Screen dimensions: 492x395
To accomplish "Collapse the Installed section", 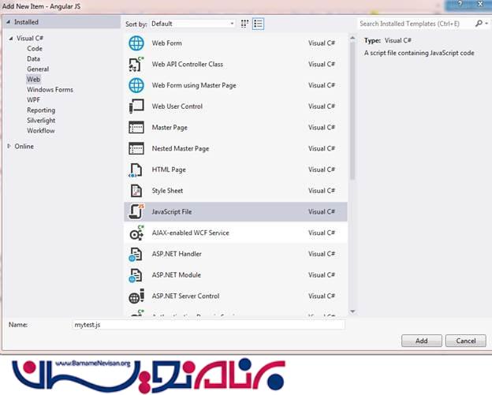I will 9,22.
